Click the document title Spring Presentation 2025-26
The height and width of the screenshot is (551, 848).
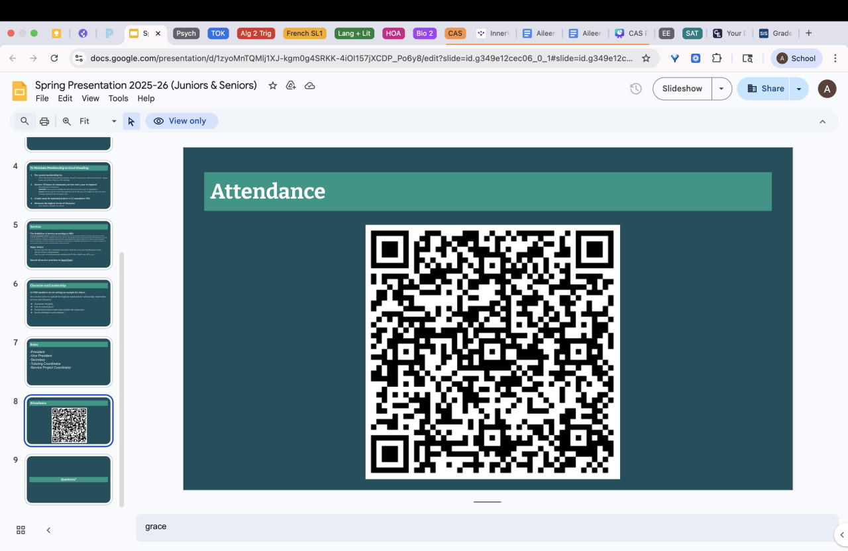point(146,85)
